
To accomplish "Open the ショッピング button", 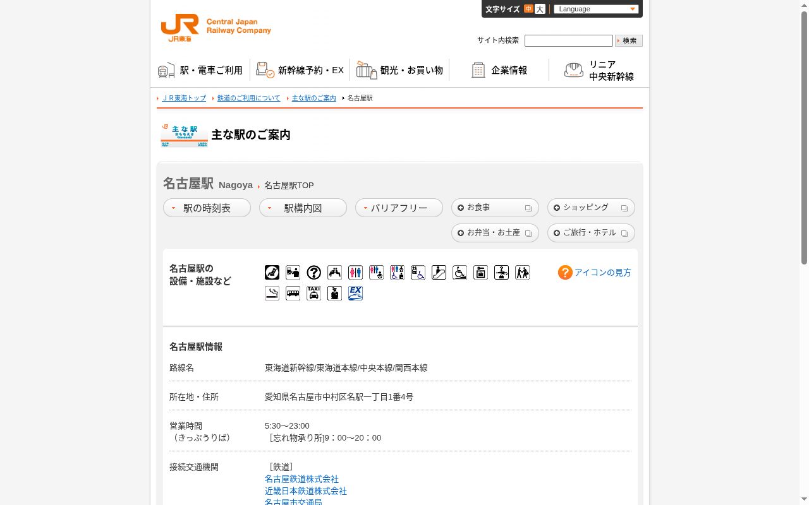I will (591, 208).
